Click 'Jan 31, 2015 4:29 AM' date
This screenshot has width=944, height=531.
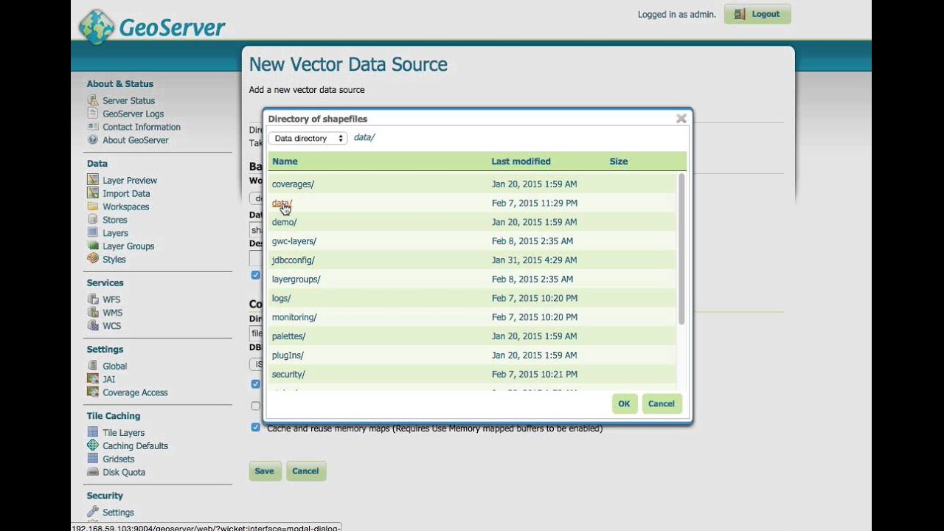click(x=535, y=260)
